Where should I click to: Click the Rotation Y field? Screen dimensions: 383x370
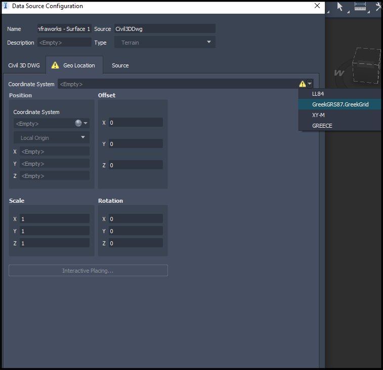point(136,231)
